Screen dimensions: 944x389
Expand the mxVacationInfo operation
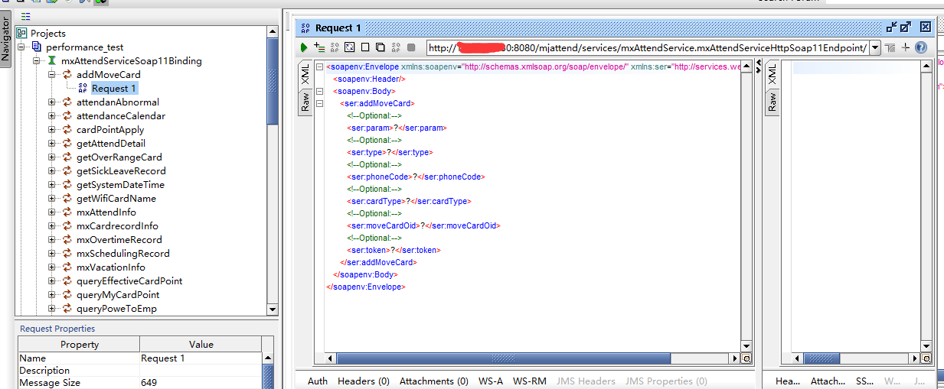tap(52, 267)
